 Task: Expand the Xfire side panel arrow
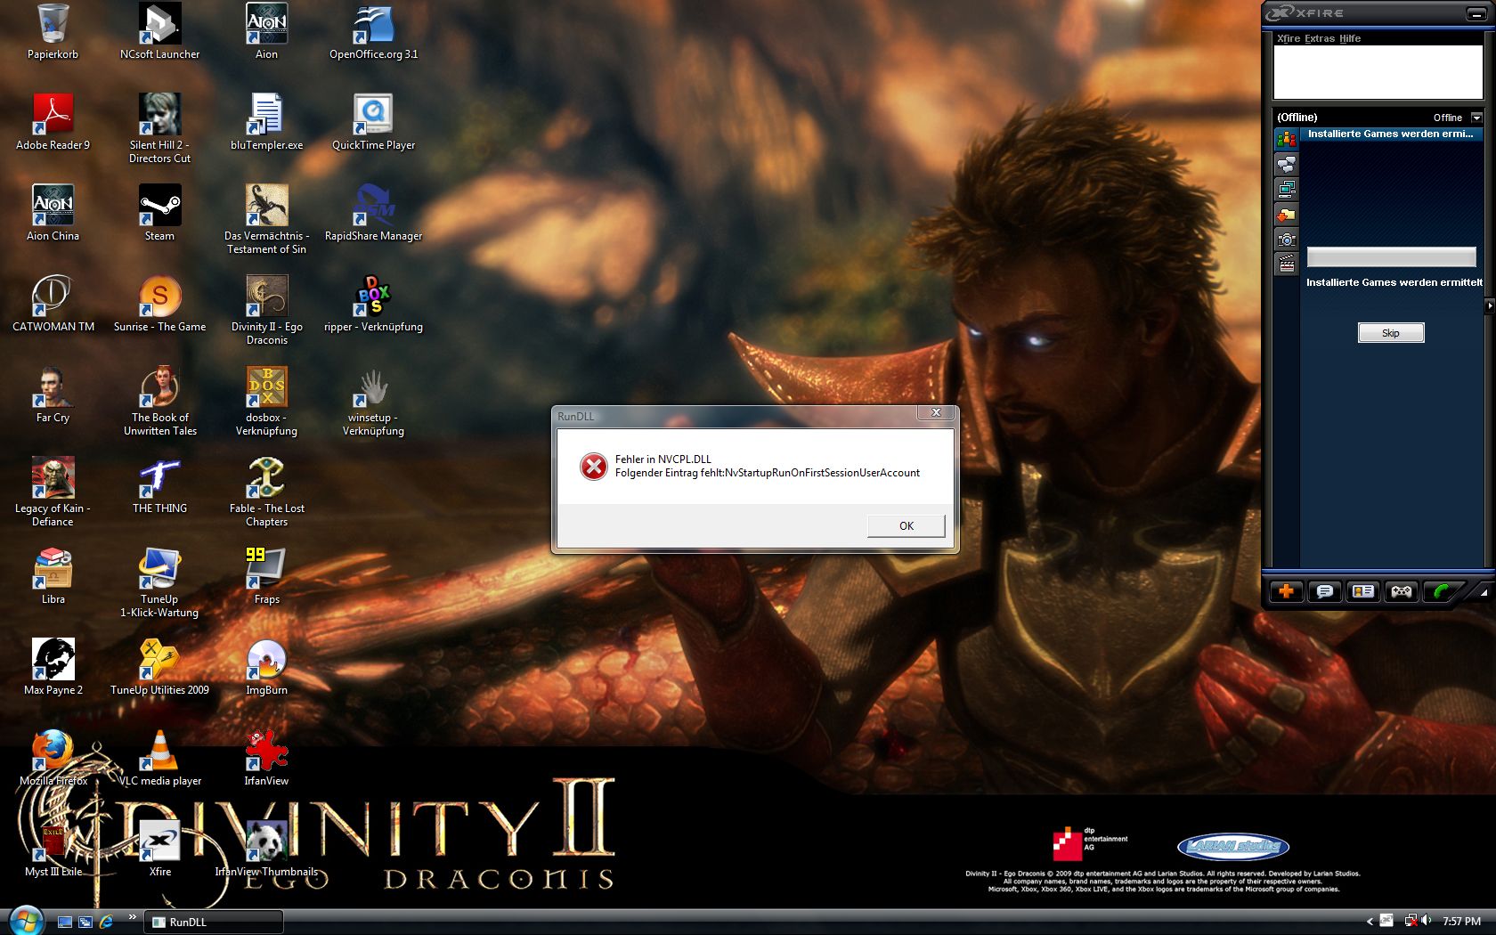point(1489,305)
